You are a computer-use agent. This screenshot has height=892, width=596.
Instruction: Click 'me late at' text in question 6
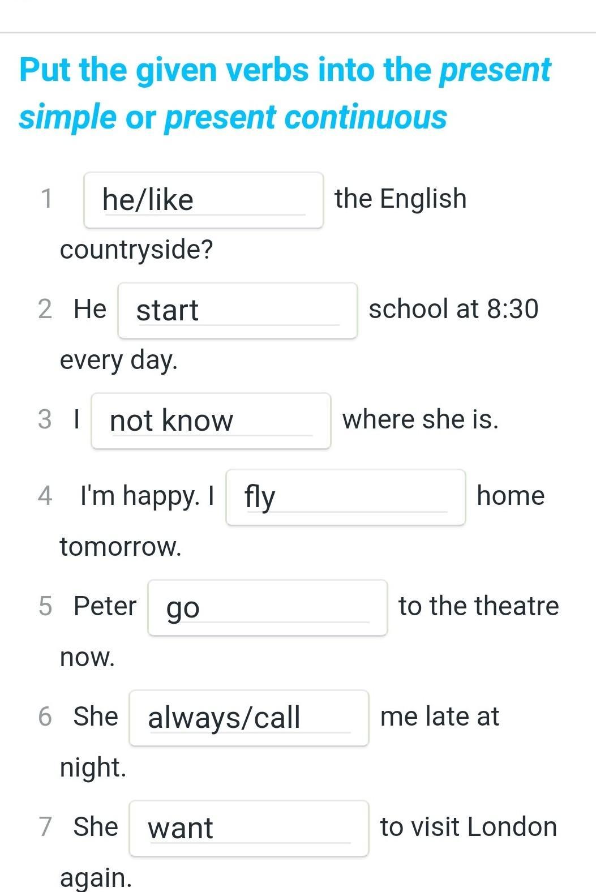click(x=440, y=717)
